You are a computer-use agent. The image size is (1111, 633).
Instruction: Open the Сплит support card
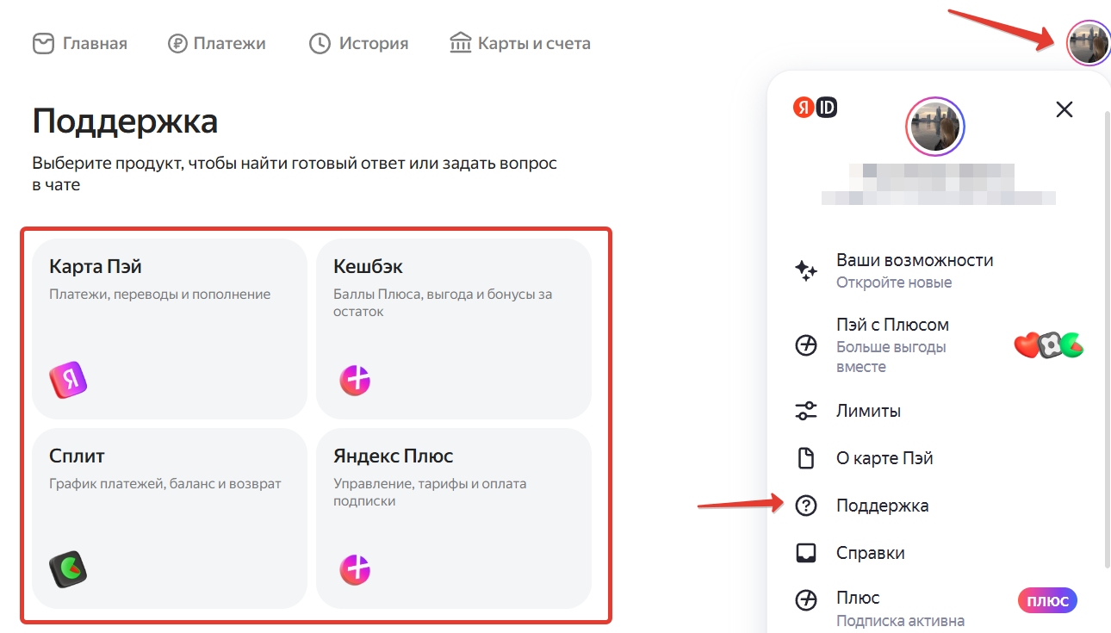(x=170, y=518)
